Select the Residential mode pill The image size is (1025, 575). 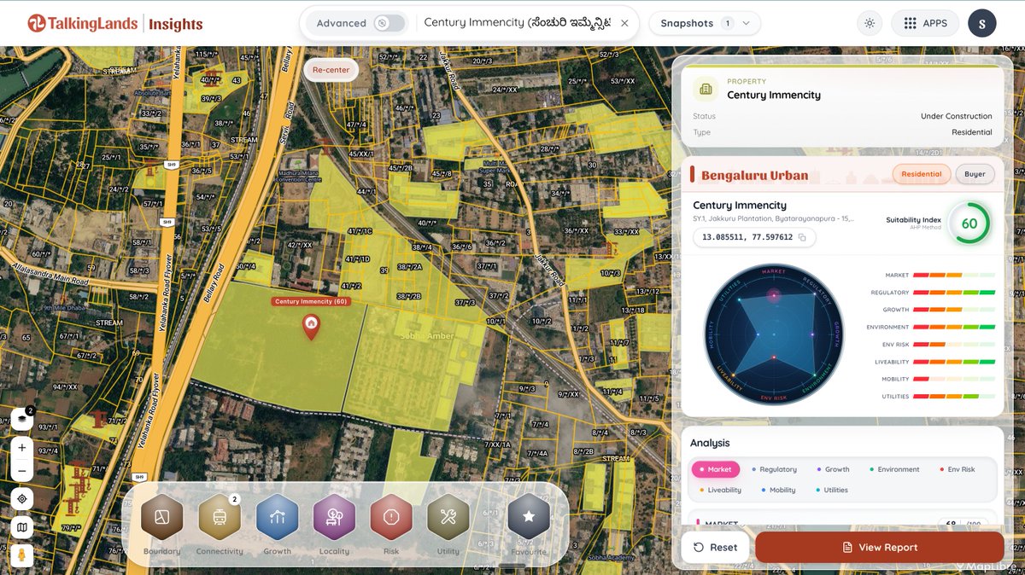coord(922,174)
